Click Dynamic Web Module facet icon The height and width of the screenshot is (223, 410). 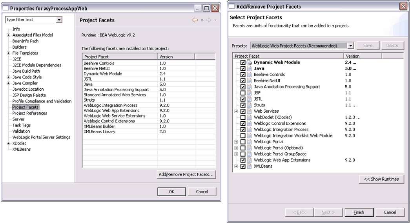point(249,62)
